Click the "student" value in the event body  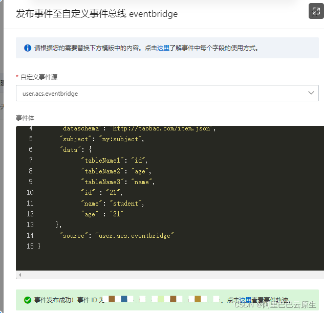(125, 204)
